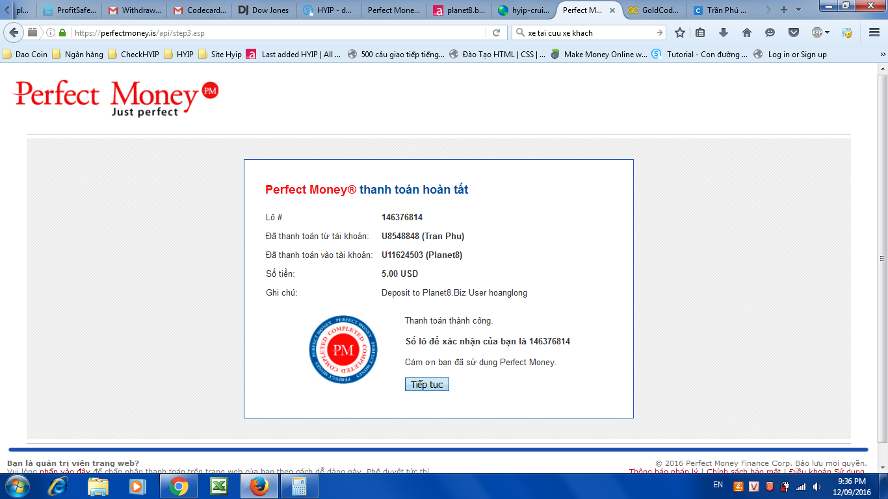Switch to the Dow Jones tab
The height and width of the screenshot is (499, 888).
point(264,10)
